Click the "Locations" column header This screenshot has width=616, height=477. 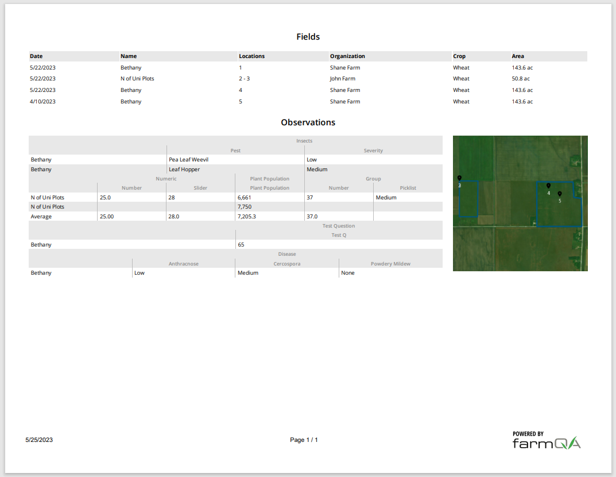pos(252,56)
